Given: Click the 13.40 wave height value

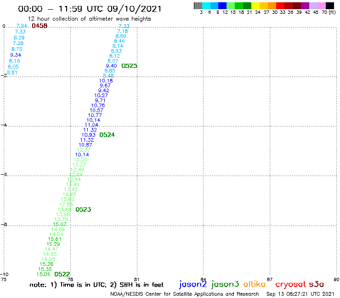Looking at the screenshot, I should (73, 184).
